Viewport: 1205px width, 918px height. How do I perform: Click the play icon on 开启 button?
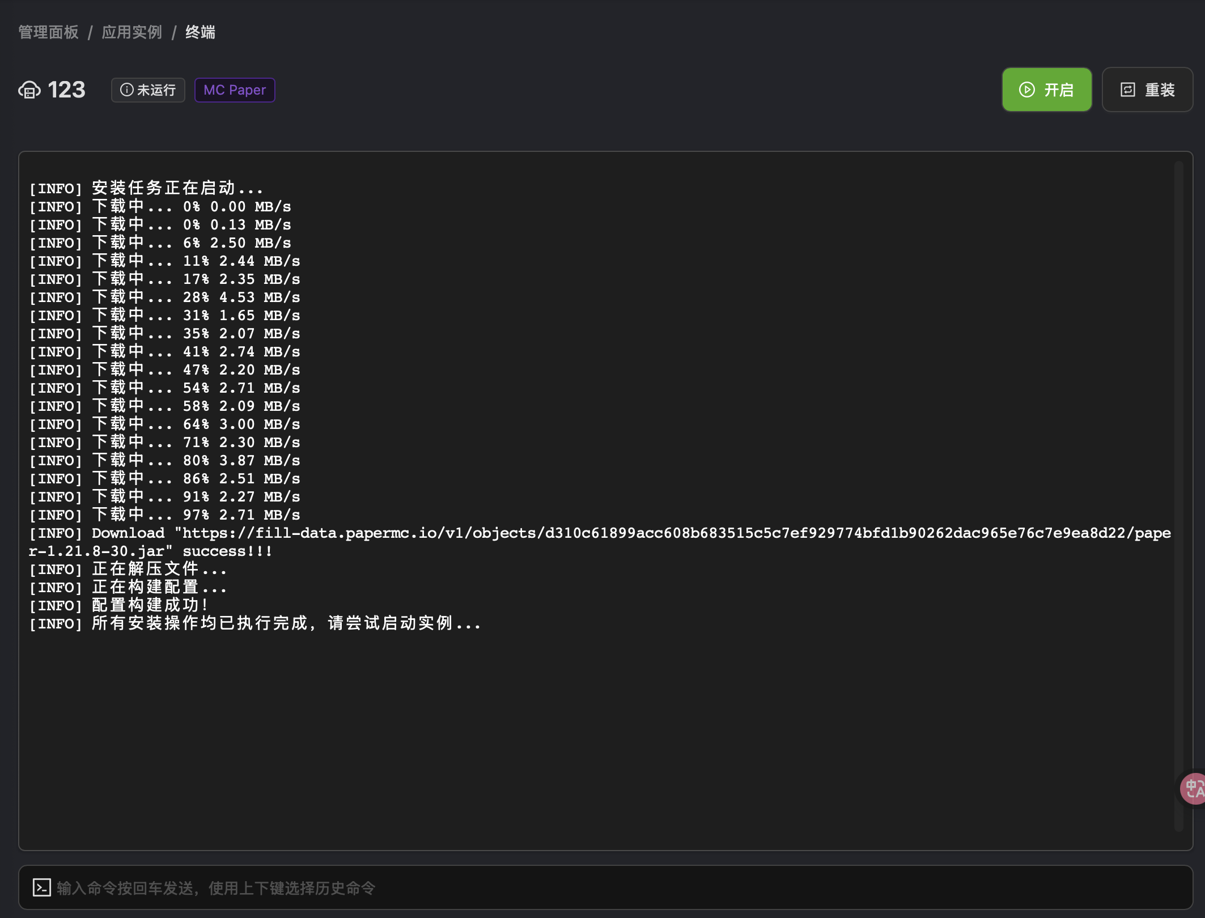(x=1026, y=90)
